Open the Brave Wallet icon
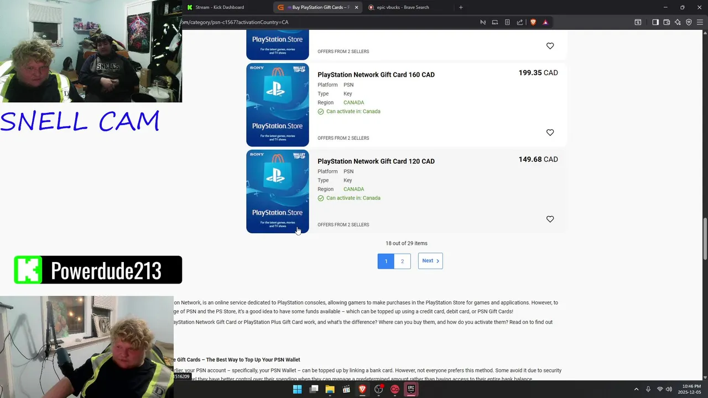 [667, 22]
